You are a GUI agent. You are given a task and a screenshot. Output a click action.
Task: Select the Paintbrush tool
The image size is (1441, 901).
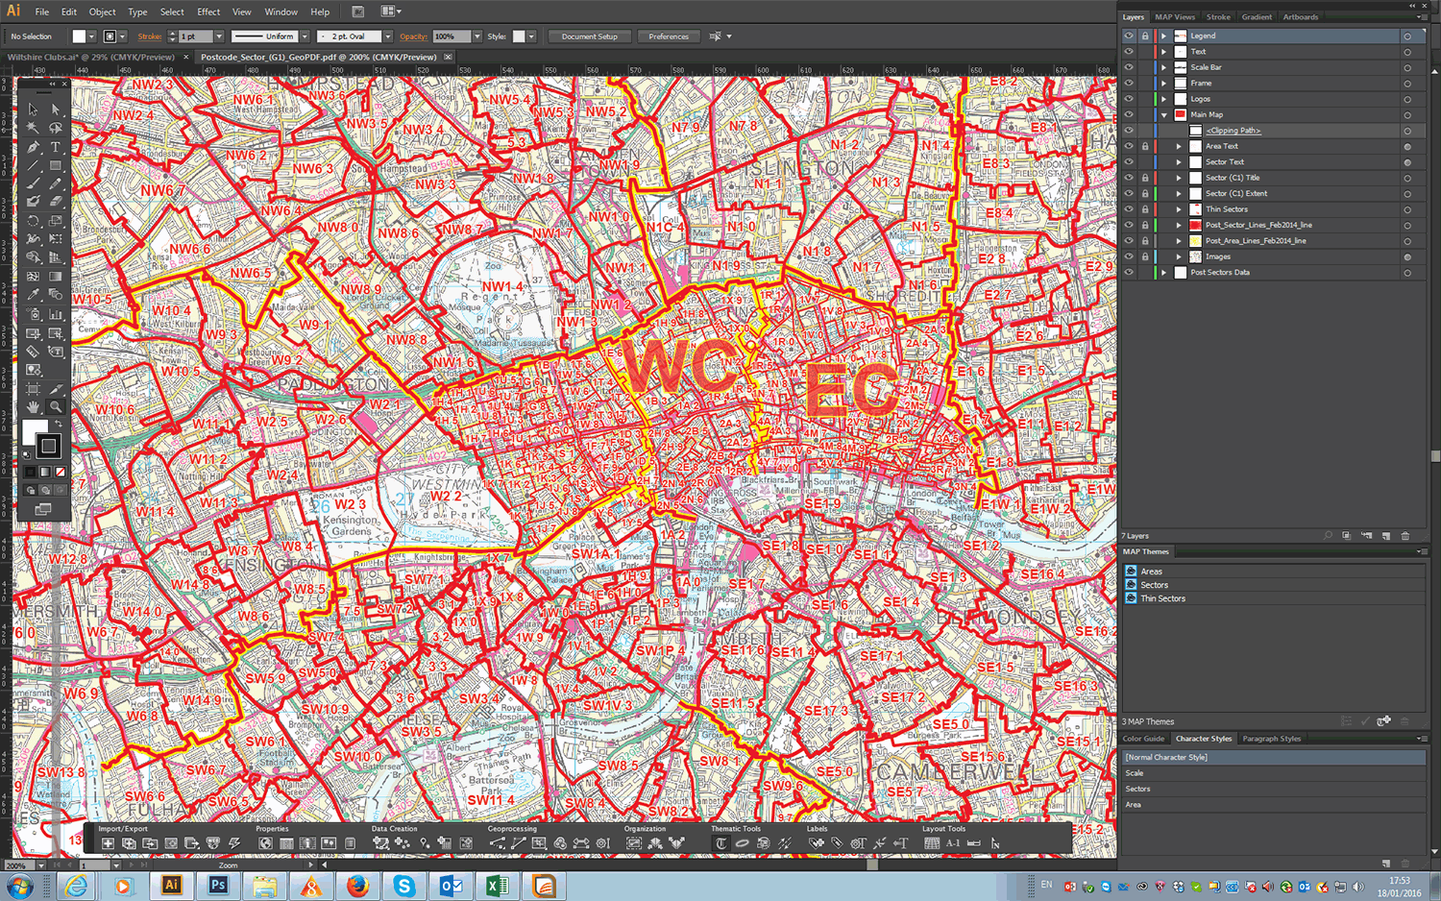click(x=34, y=183)
